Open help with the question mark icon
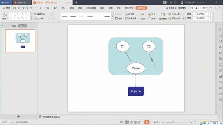The height and width of the screenshot is (125, 223). pyautogui.click(x=211, y=8)
